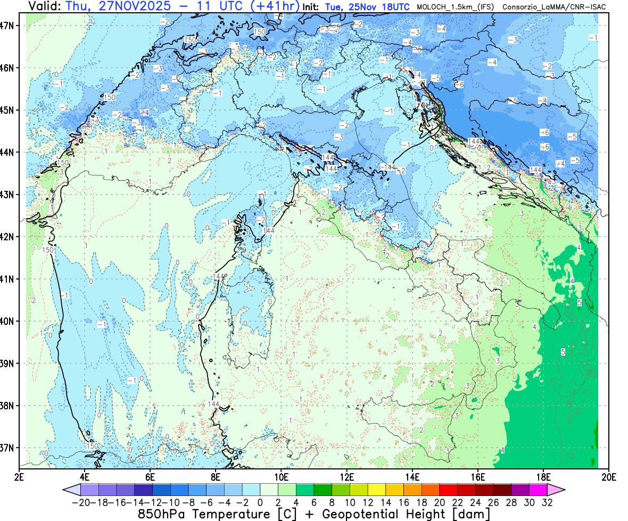Click the 20E longitude axis label
Image resolution: width=628 pixels, height=521 pixels.
(x=608, y=476)
